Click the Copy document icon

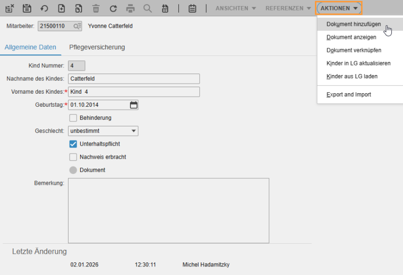(79, 9)
